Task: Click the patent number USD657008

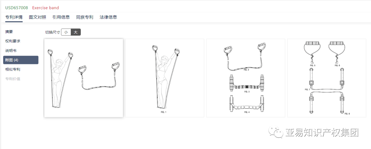Action: coord(16,8)
